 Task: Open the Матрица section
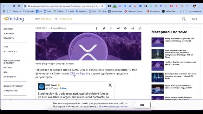pos(8,67)
